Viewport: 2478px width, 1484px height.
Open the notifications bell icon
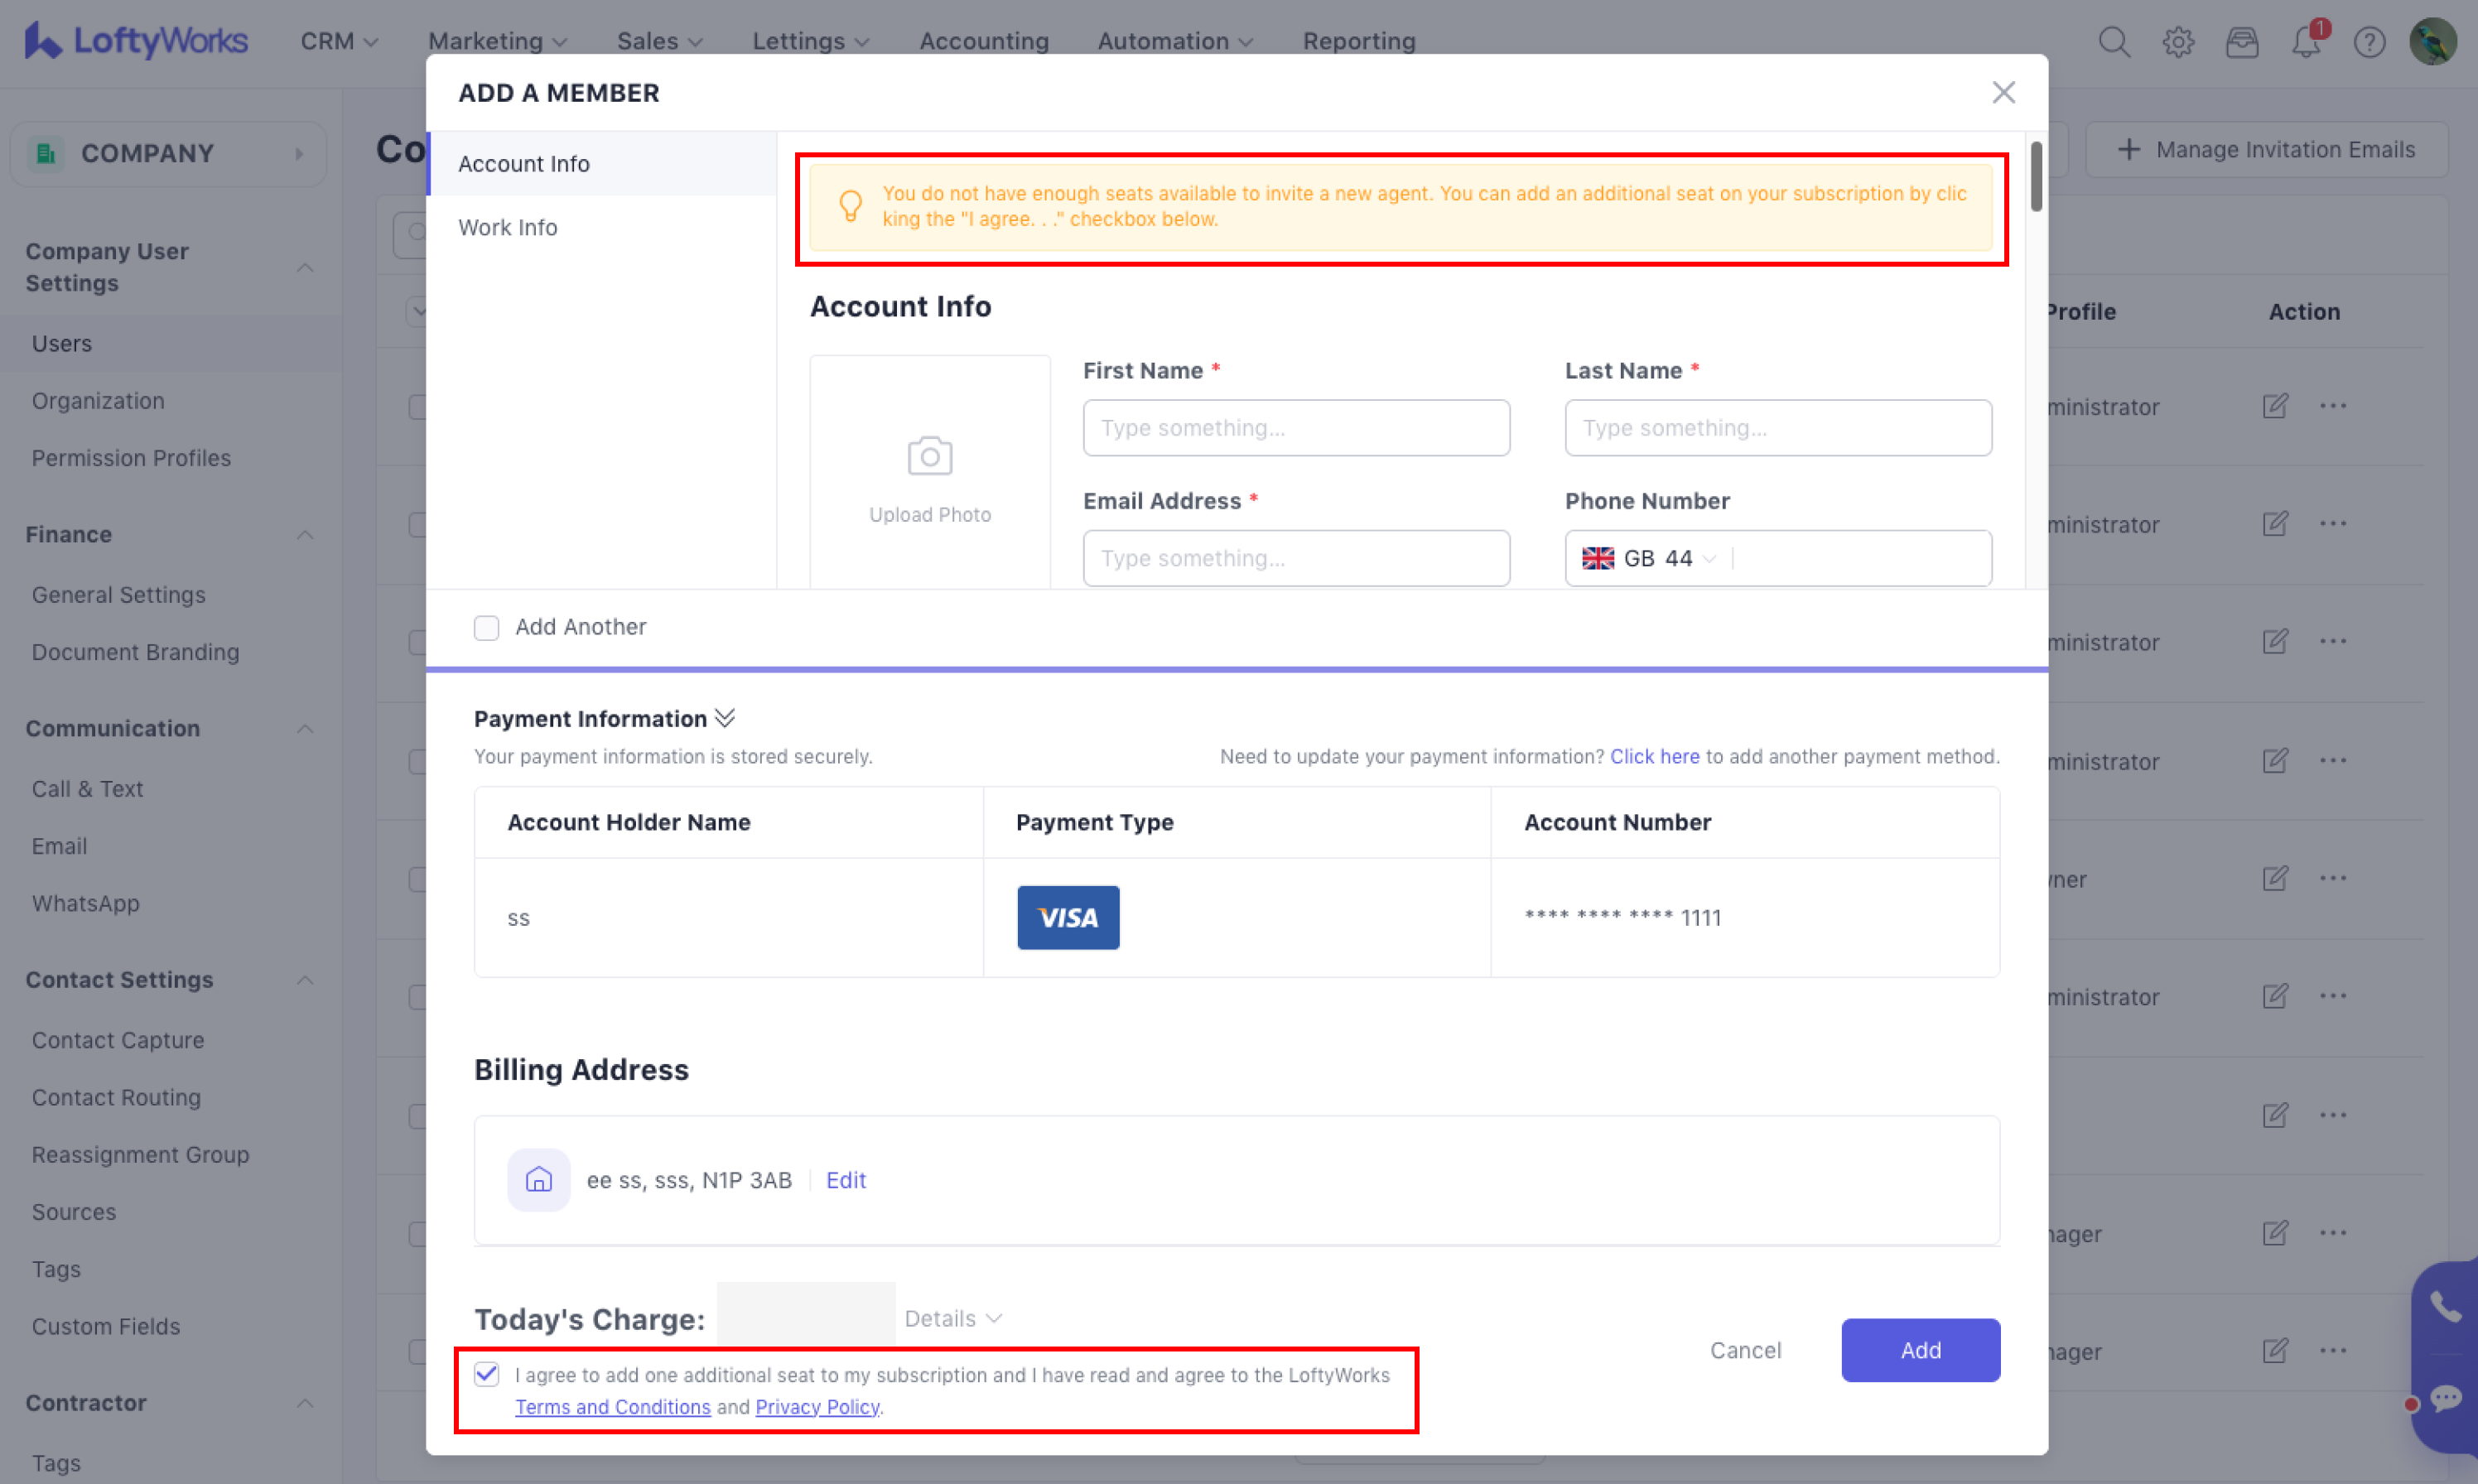pyautogui.click(x=2305, y=42)
